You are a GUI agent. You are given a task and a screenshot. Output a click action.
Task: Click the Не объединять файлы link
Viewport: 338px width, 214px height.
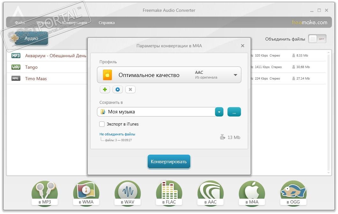pos(117,134)
